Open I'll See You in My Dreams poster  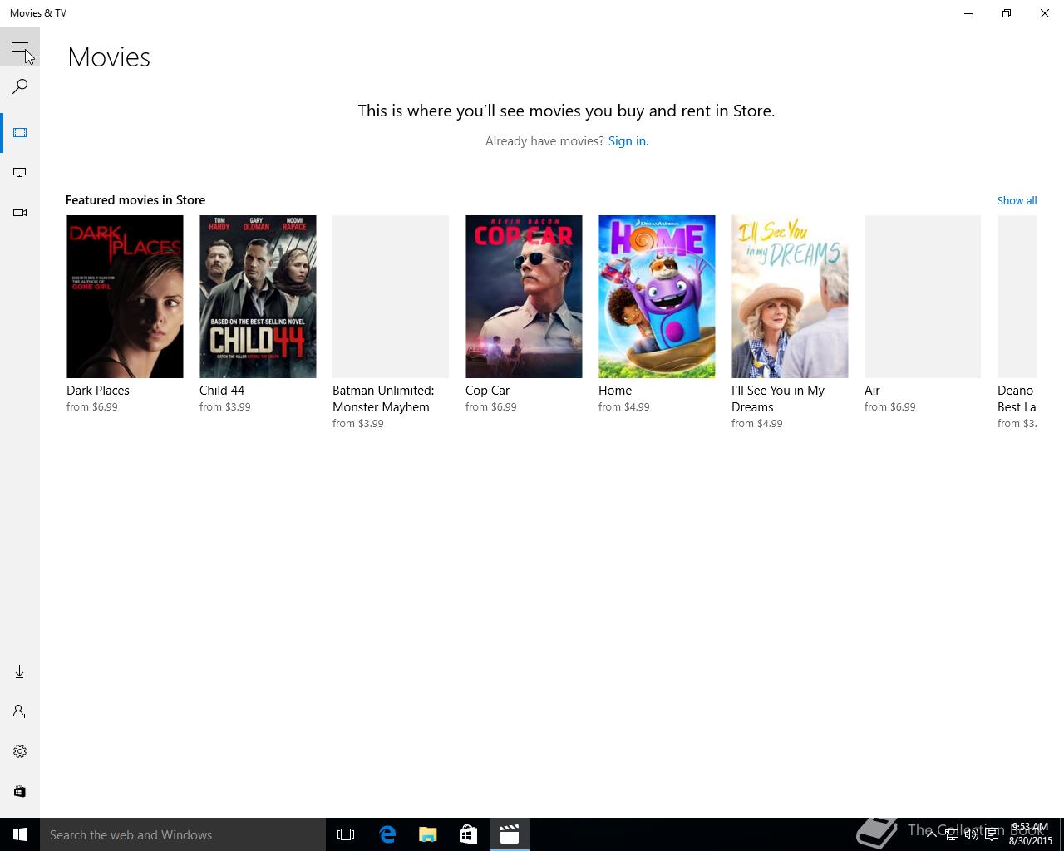coord(790,297)
